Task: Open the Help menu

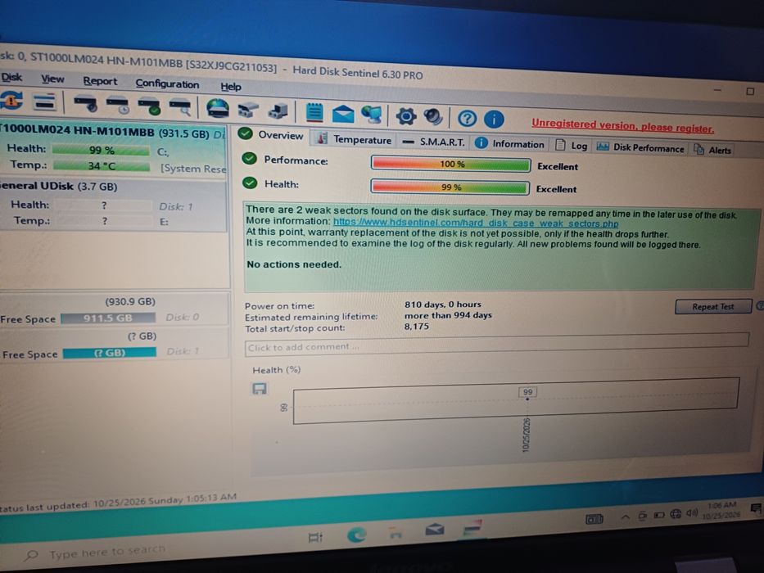Action: click(230, 87)
